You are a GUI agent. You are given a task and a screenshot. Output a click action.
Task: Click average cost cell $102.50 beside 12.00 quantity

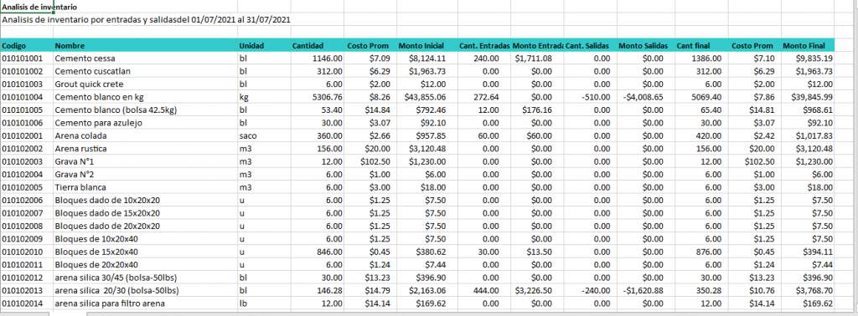tap(370, 161)
